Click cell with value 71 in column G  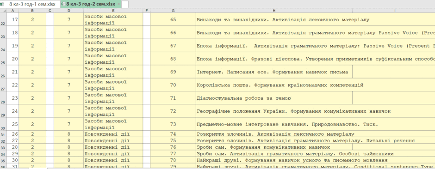pyautogui.click(x=173, y=98)
